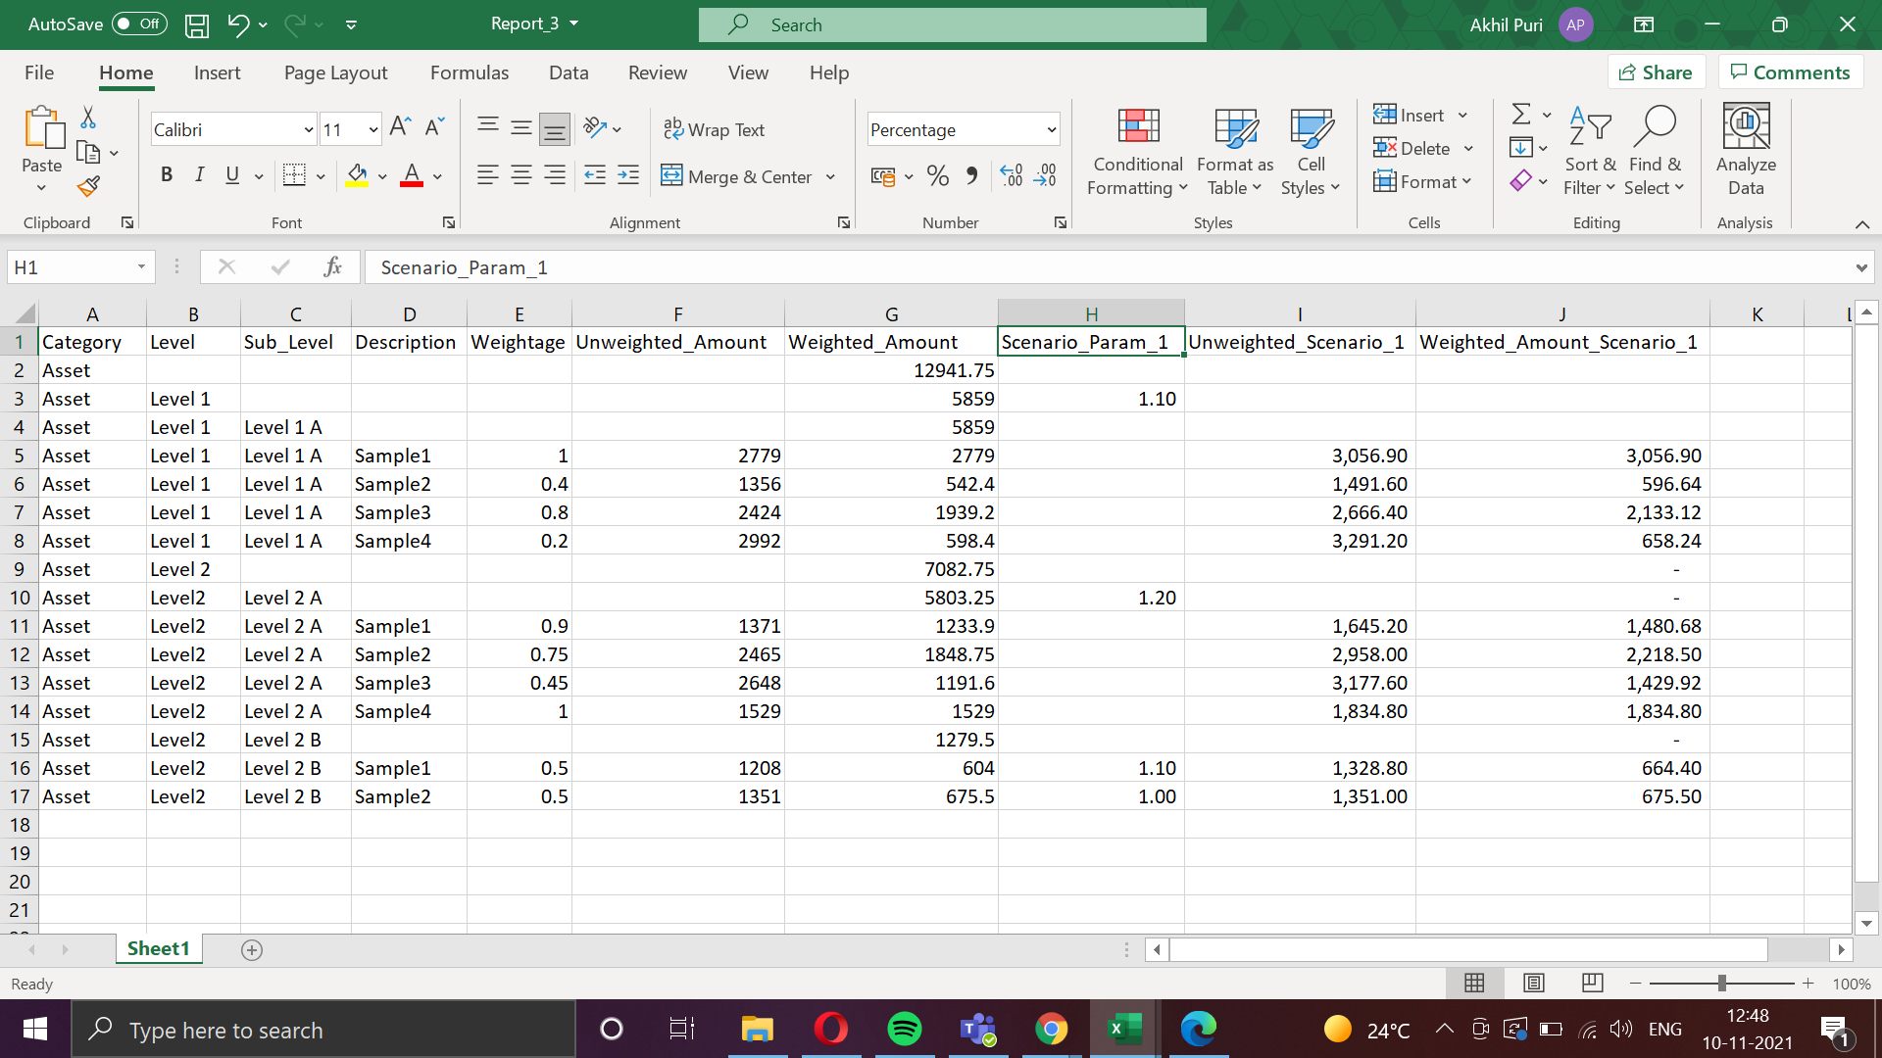Click the AutoSum sigma icon

1521,115
